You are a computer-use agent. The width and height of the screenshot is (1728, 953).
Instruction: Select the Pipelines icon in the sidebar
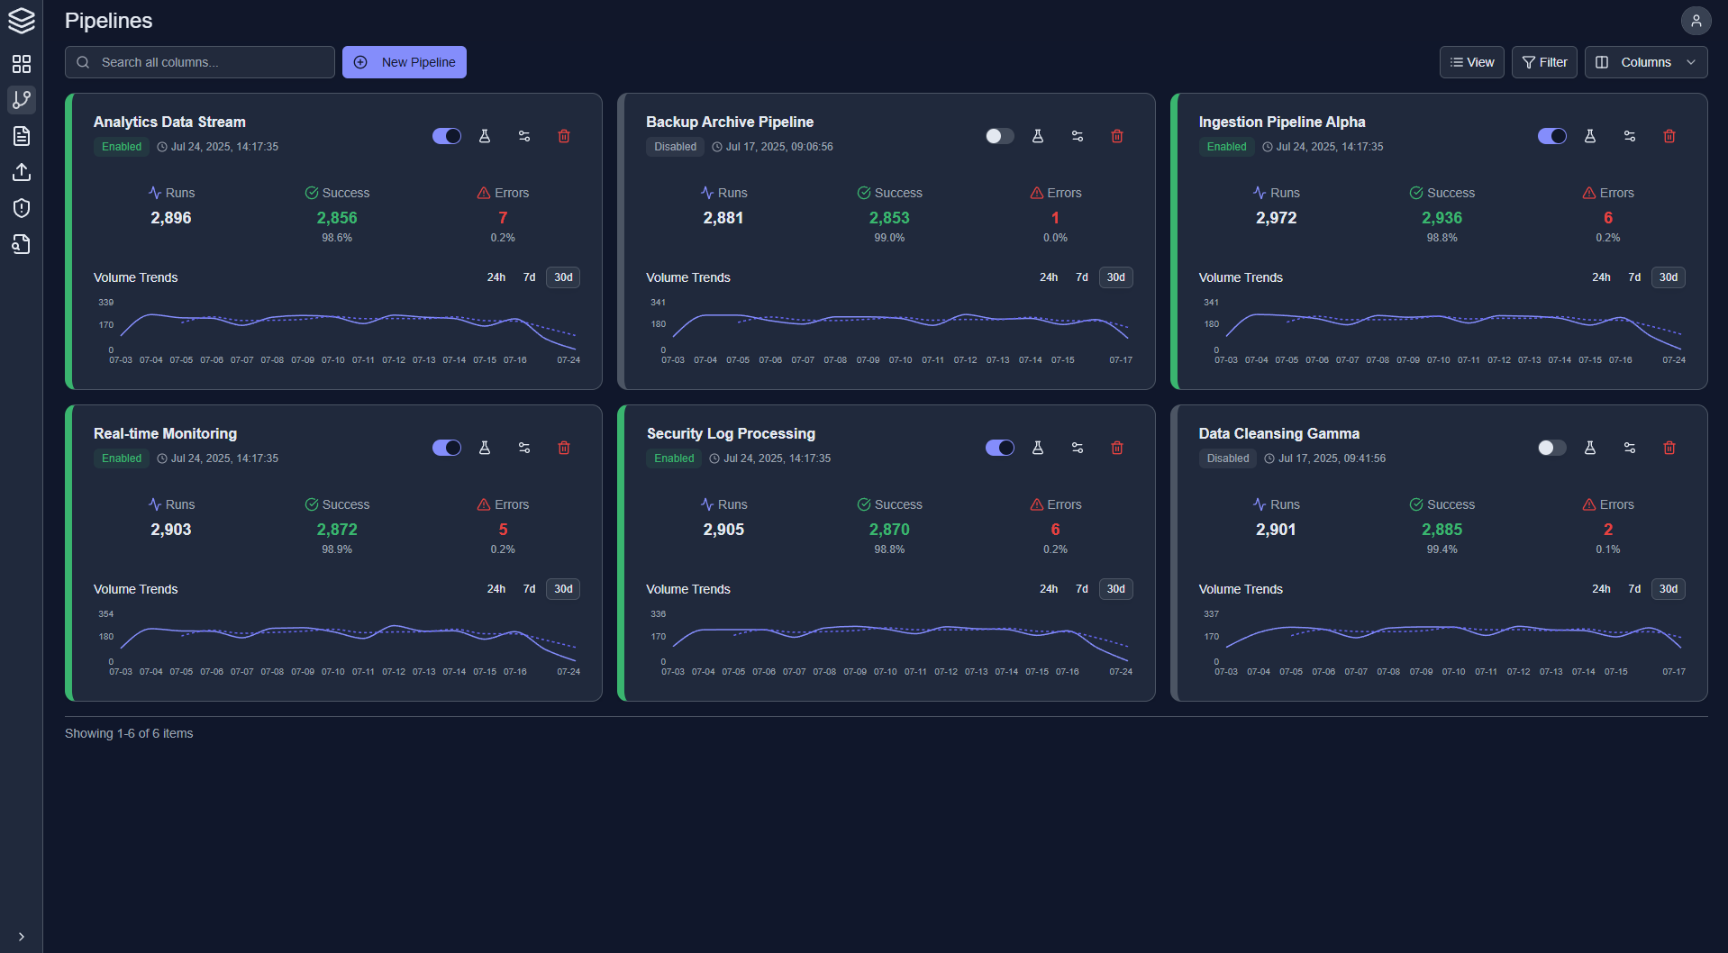click(22, 100)
